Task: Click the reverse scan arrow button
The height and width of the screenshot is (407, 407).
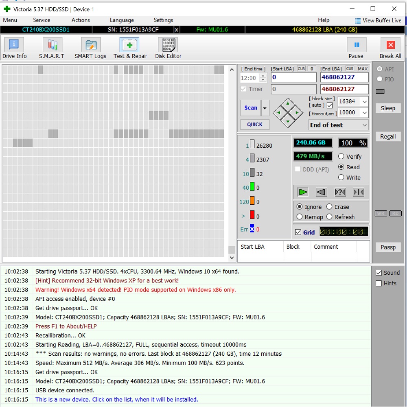Action: click(x=322, y=193)
